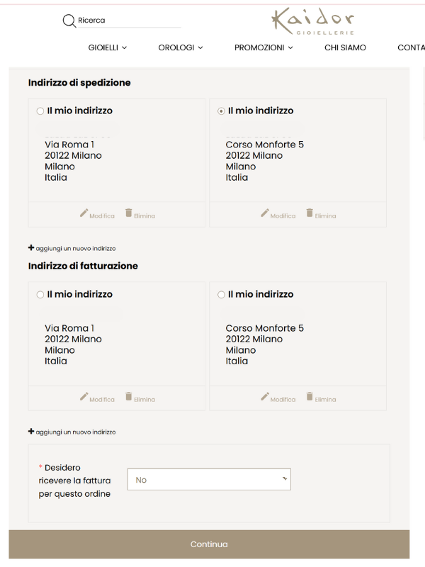Select Via Roma 1 as billing address
The image size is (425, 567).
40,295
